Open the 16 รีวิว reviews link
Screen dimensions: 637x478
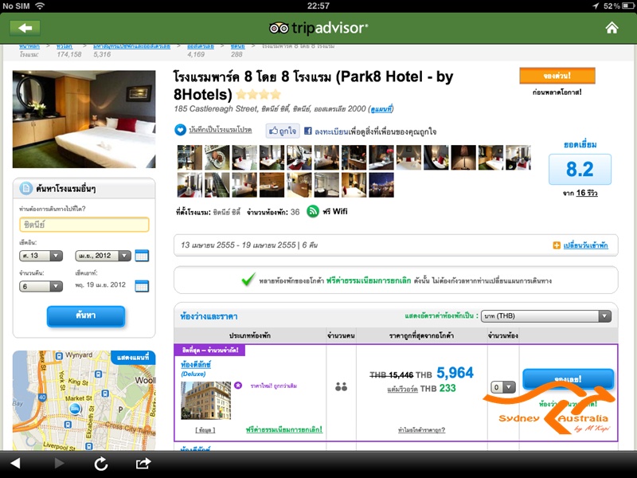click(x=587, y=193)
